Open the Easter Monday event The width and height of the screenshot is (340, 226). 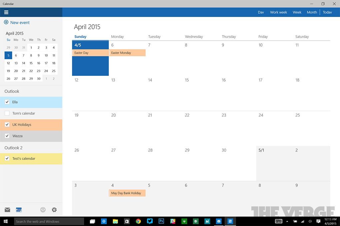pos(127,53)
